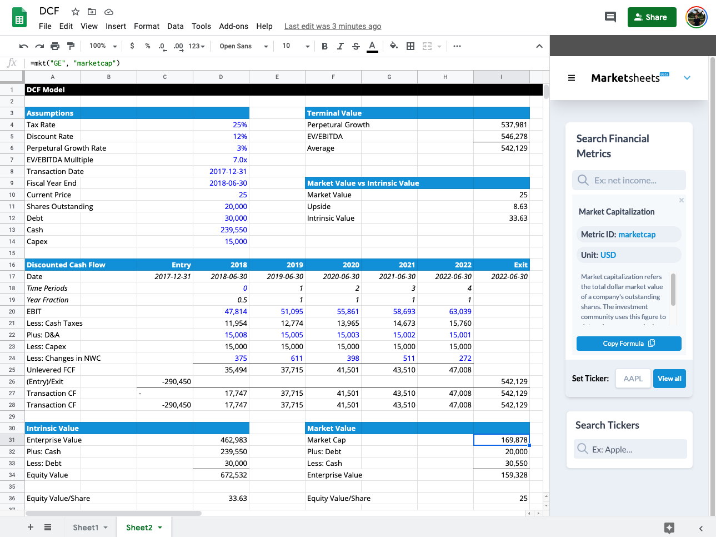Click the merge cells icon
This screenshot has height=537, width=716.
point(427,46)
